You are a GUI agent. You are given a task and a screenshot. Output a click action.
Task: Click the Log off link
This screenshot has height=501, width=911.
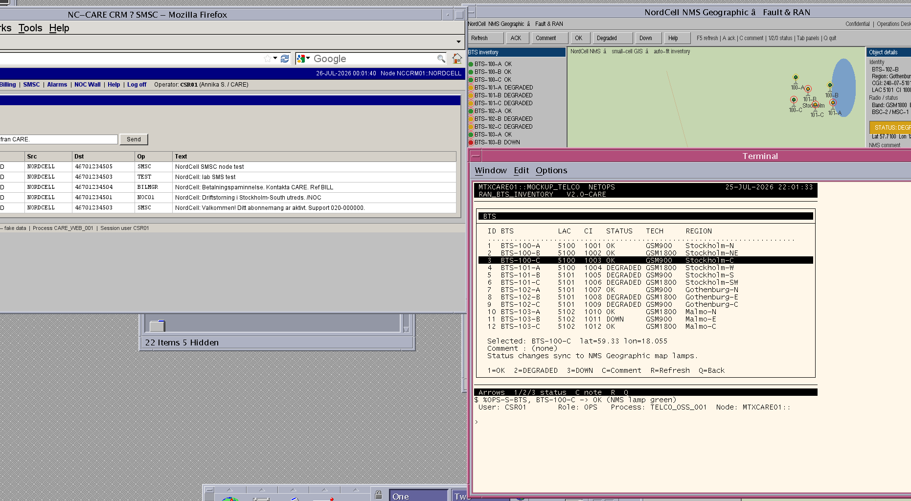(137, 85)
